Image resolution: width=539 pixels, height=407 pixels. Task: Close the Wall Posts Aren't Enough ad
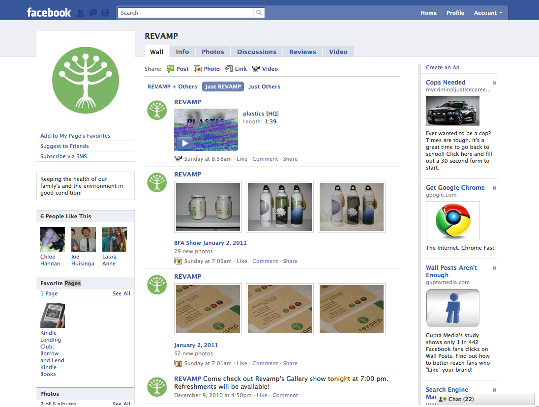pos(494,268)
